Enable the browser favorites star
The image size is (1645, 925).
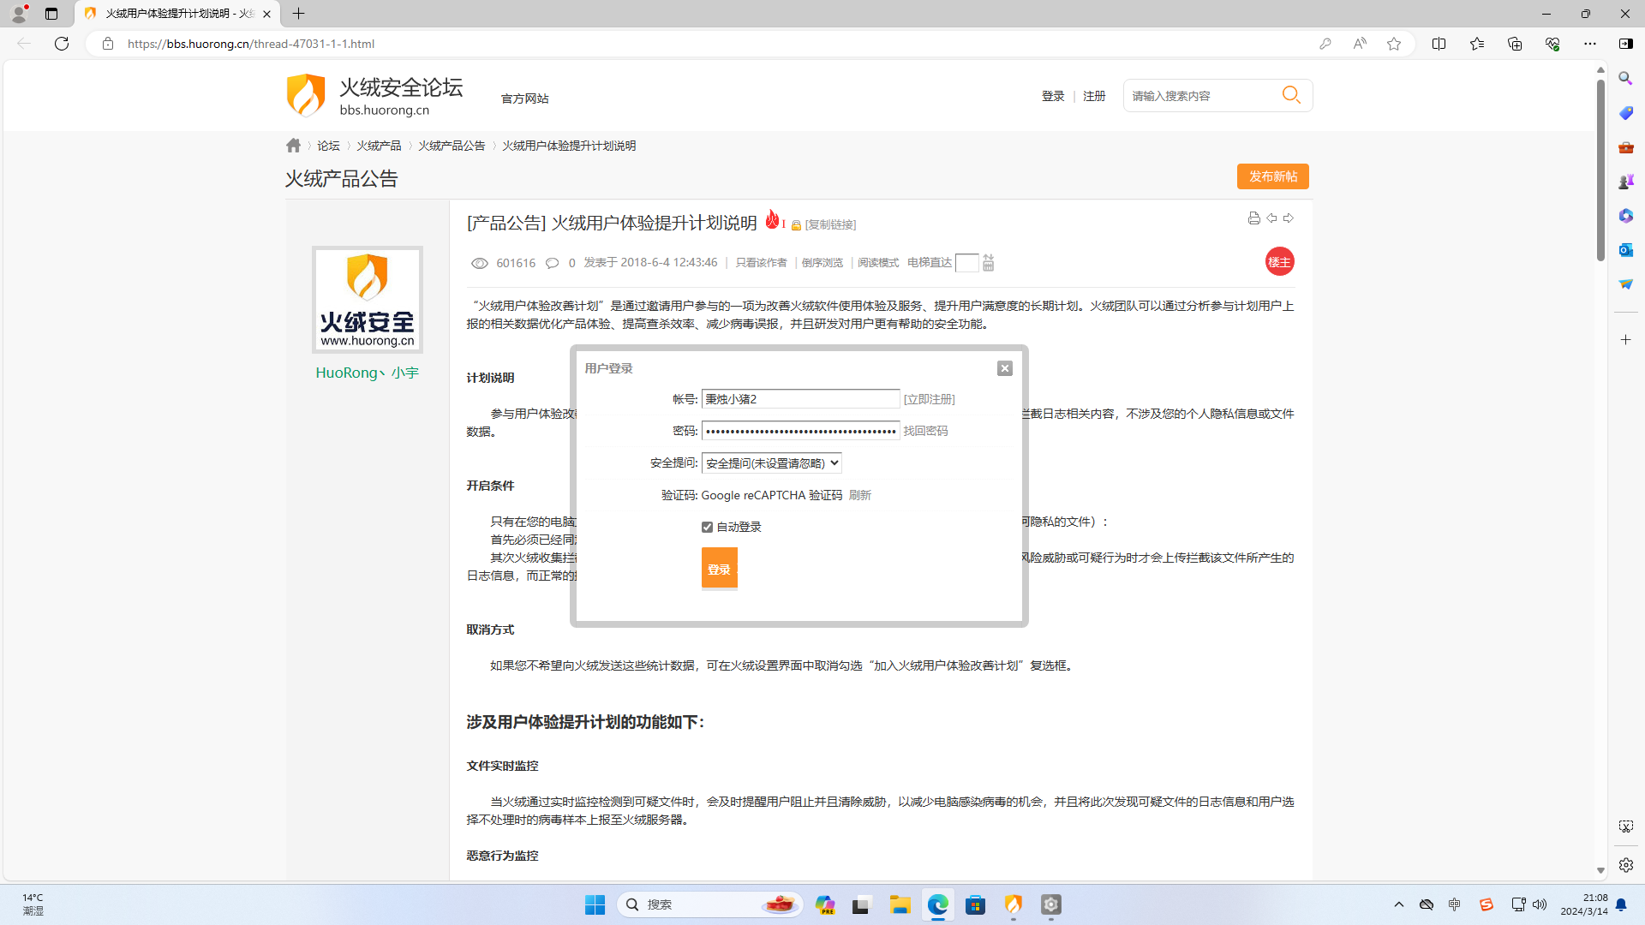point(1394,44)
